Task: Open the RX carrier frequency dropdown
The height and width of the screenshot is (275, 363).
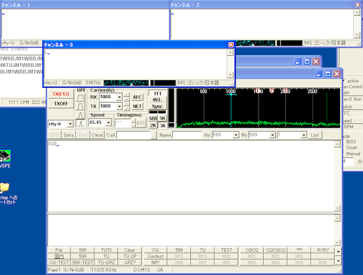Action: click(119, 97)
